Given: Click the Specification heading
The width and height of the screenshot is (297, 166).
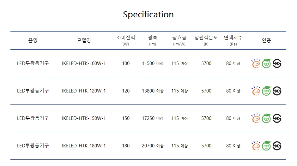Looking at the screenshot, I should coord(148,15).
